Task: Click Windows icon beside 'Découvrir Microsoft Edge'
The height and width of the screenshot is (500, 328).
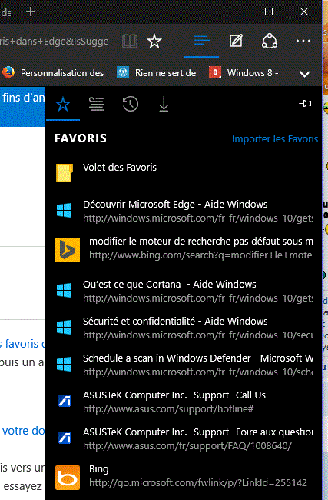Action: pyautogui.click(x=64, y=211)
